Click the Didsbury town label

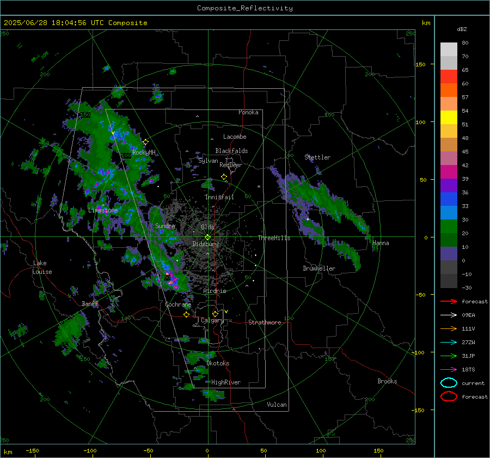point(205,244)
